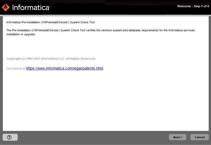Open the Informatica patents link
Screen dimensions: 211x145
click(65, 68)
